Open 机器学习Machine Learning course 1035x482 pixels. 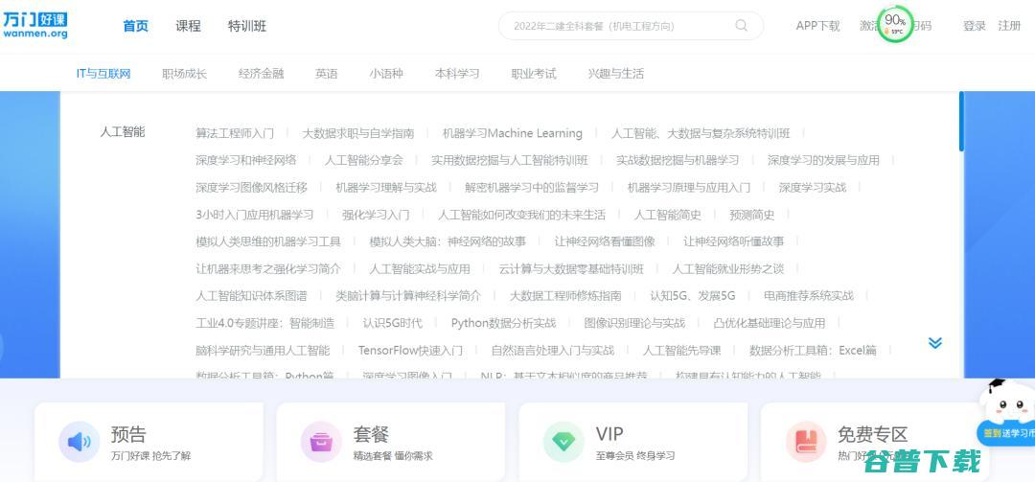tap(512, 133)
